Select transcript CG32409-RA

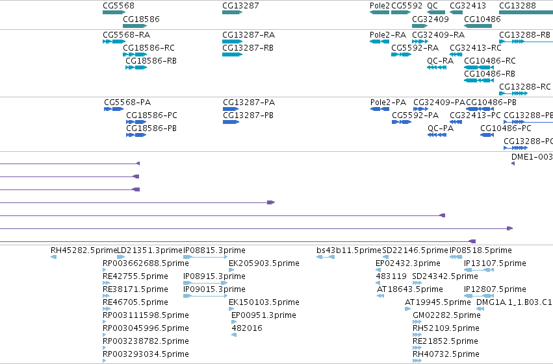(439, 35)
